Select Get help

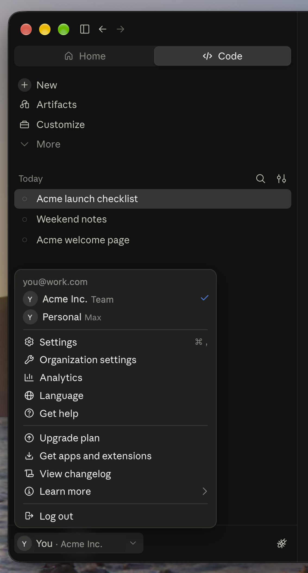(115, 414)
